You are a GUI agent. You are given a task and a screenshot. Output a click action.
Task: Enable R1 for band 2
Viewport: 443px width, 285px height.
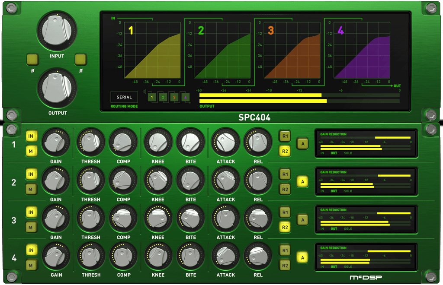285,174
